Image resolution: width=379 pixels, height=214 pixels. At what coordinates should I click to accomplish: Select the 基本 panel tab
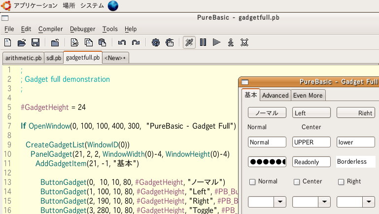coord(251,95)
